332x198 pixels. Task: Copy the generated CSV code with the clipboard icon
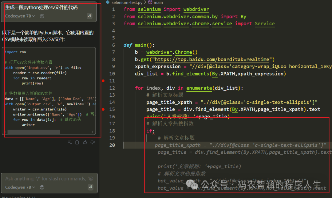point(77,142)
